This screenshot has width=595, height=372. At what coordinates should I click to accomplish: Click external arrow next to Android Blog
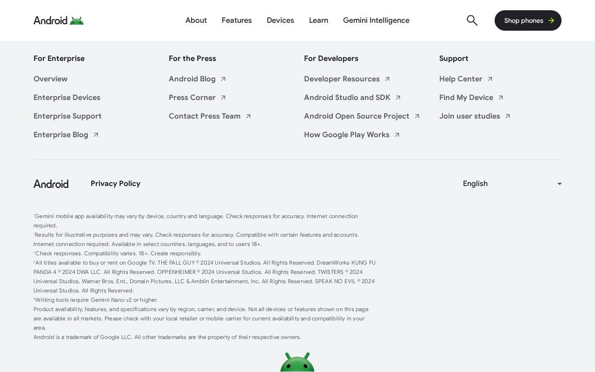pos(223,79)
